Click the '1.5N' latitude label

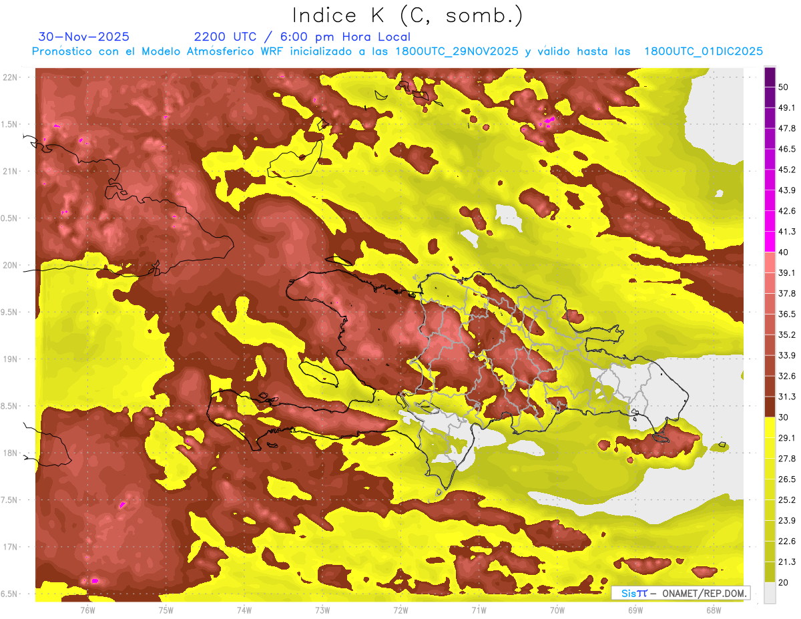[9, 124]
